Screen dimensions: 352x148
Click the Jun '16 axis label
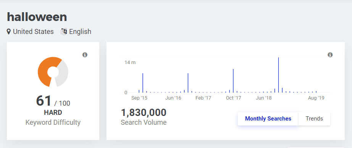[x=173, y=98]
